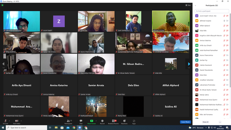
Task: Click the green encryption shield icon
Action: (x=3, y=5)
